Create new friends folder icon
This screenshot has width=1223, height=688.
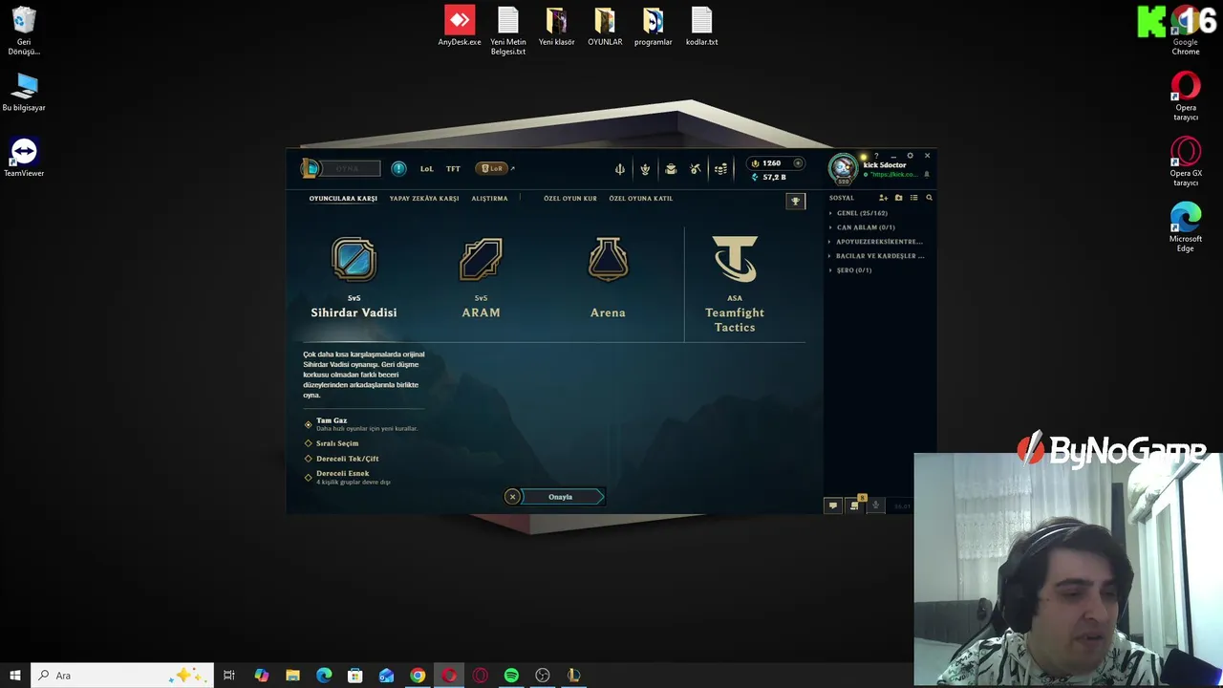tap(898, 198)
